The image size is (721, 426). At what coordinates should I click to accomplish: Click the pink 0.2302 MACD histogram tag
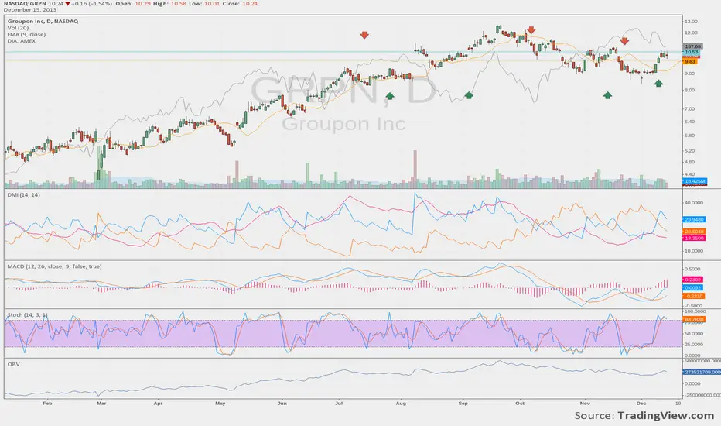pos(692,280)
